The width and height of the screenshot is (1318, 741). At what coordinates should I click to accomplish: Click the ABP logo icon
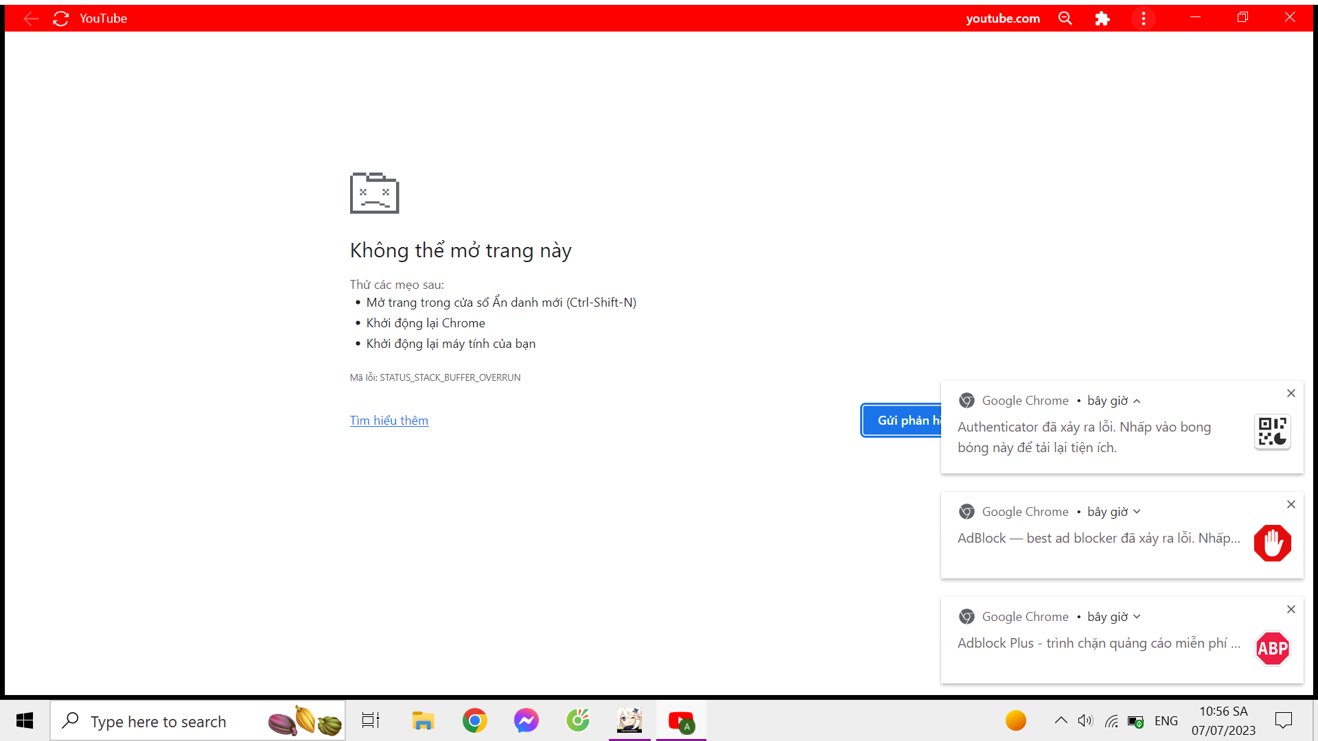pos(1273,648)
